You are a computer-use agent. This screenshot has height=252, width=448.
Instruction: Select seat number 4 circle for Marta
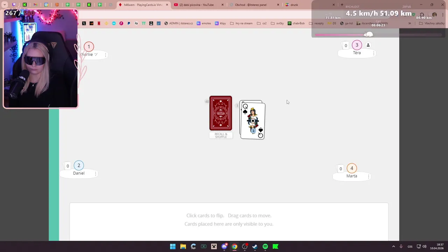click(352, 168)
